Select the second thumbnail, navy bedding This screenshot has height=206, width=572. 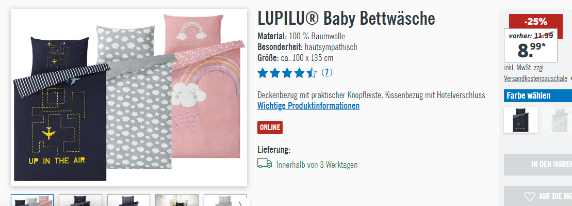point(80,200)
